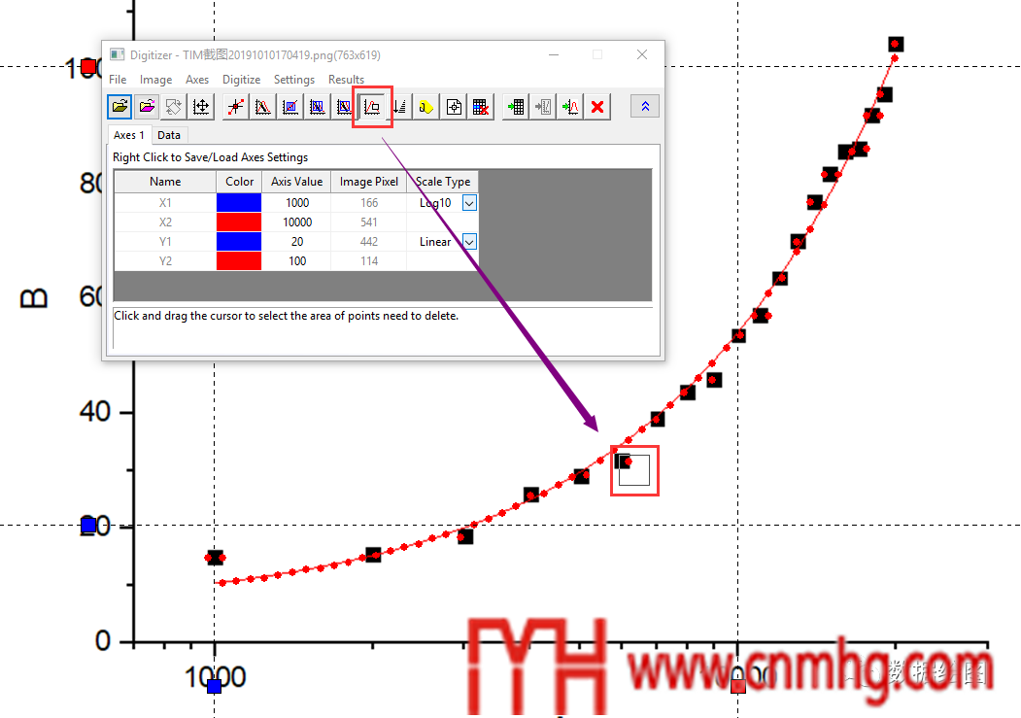Click the Y2 axis value cell 100

coord(297,261)
